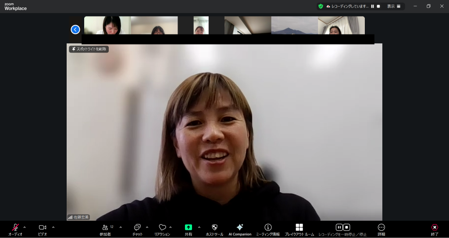
Task: Expand video options arrow beside ビデオ
Action: tap(53, 227)
